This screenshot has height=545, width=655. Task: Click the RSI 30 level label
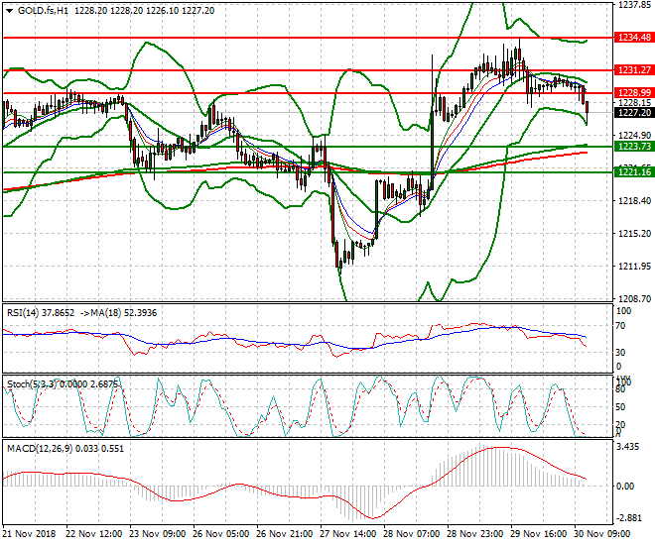click(x=620, y=353)
